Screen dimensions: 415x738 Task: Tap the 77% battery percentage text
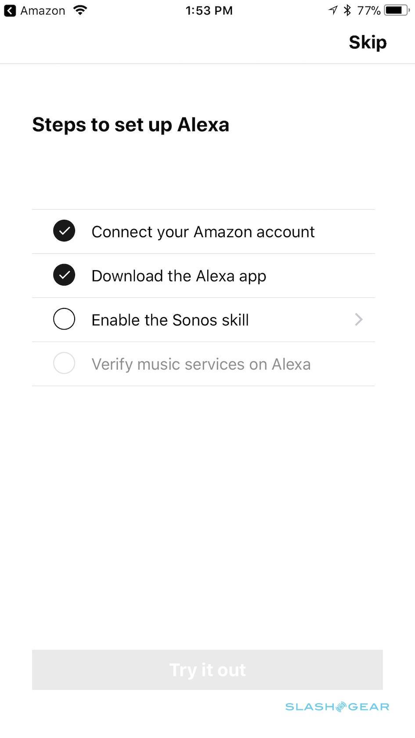point(368,11)
